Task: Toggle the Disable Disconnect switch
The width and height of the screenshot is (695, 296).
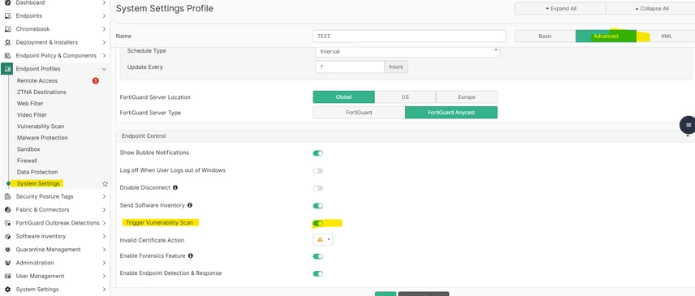Action: click(317, 188)
